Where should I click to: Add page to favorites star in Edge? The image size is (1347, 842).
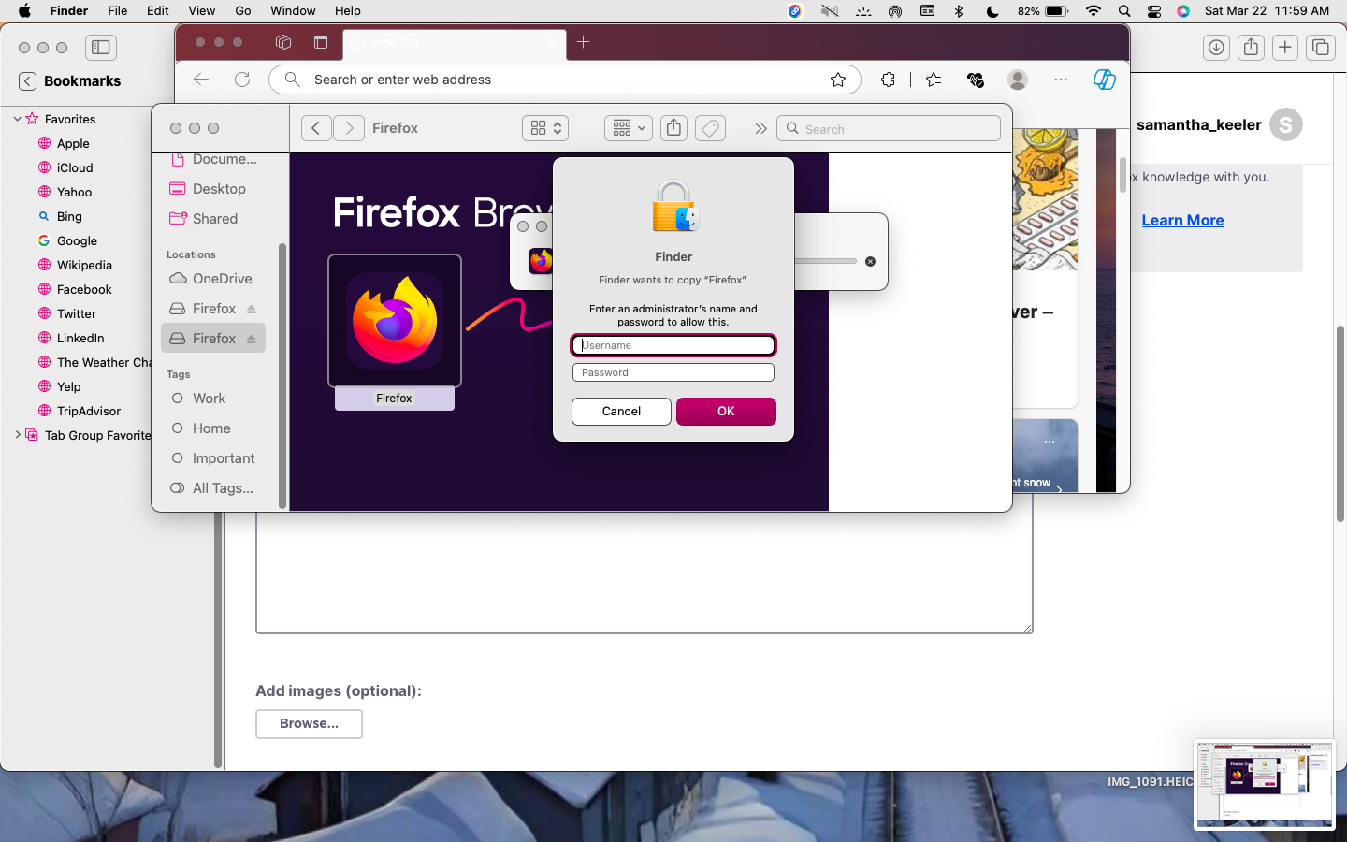click(x=838, y=80)
